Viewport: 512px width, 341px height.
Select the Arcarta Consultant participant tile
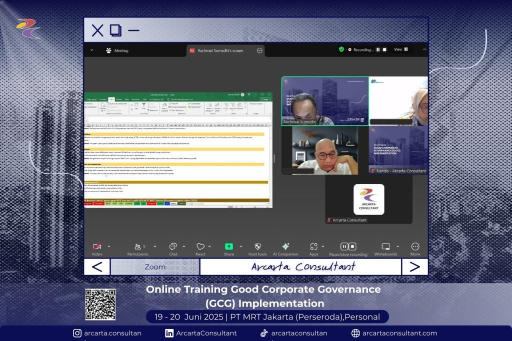(369, 200)
